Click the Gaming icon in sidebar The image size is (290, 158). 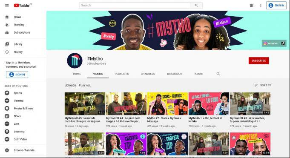pos(7,101)
